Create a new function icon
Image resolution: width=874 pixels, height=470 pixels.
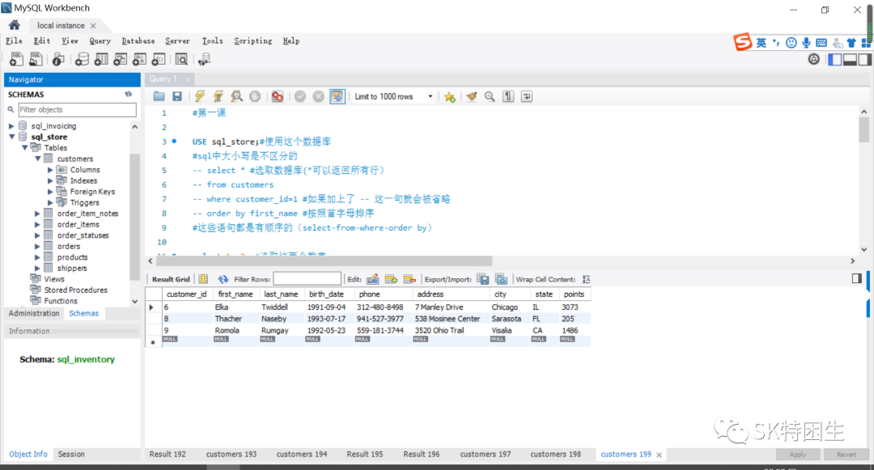159,59
